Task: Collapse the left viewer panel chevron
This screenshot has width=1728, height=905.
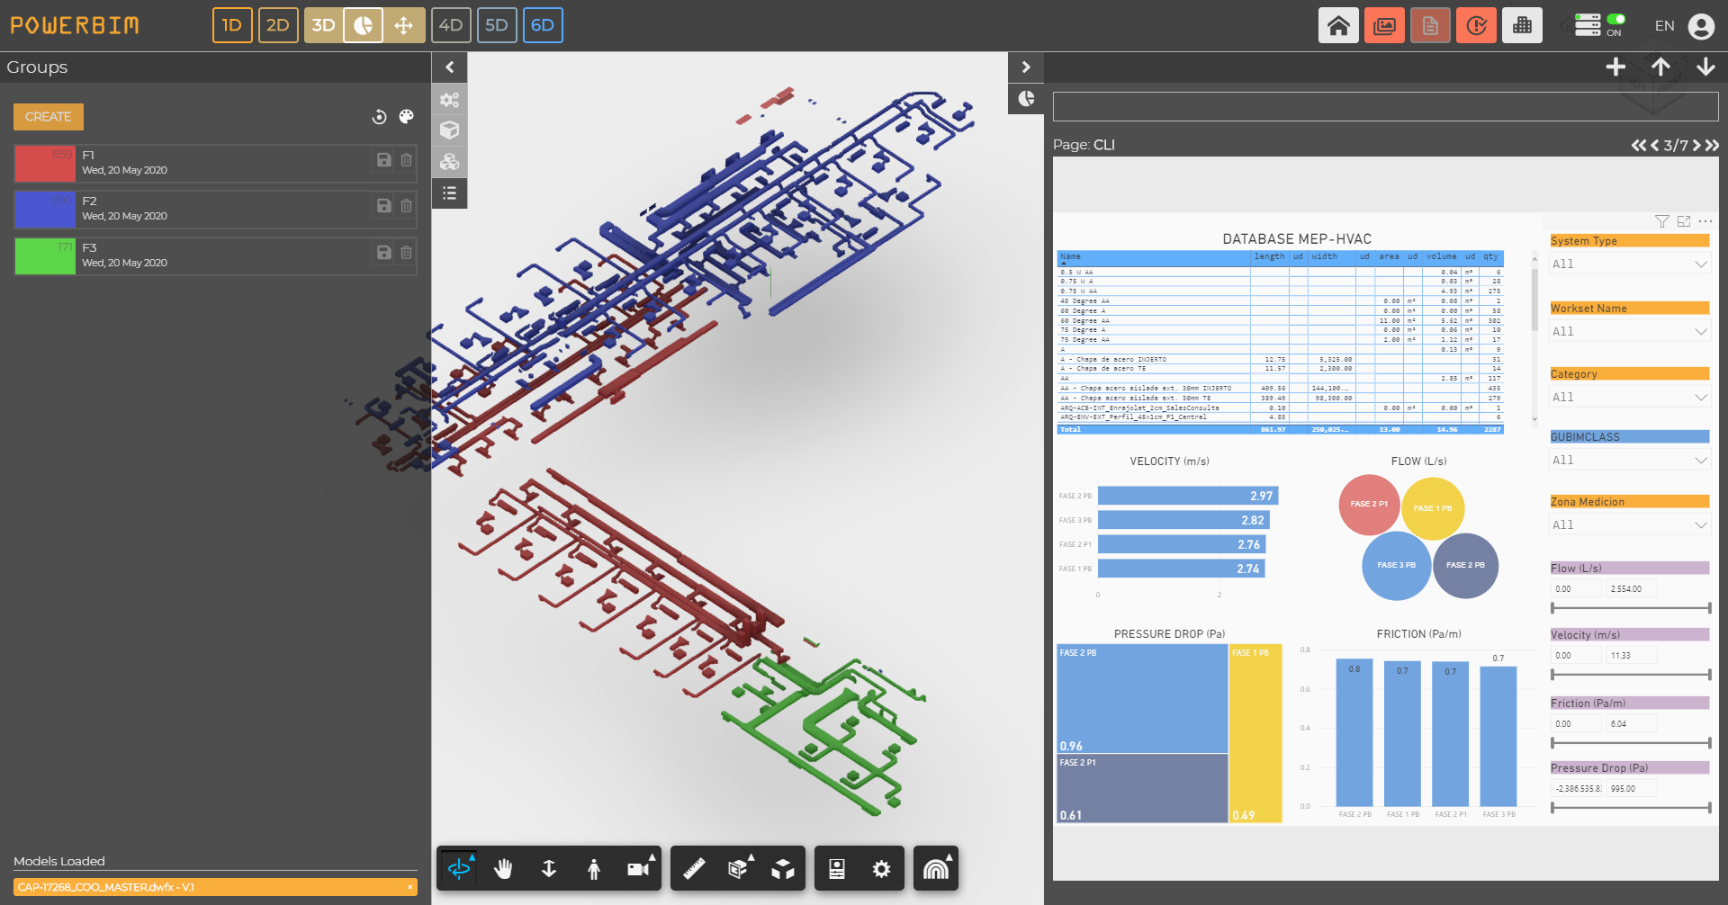Action: click(449, 67)
